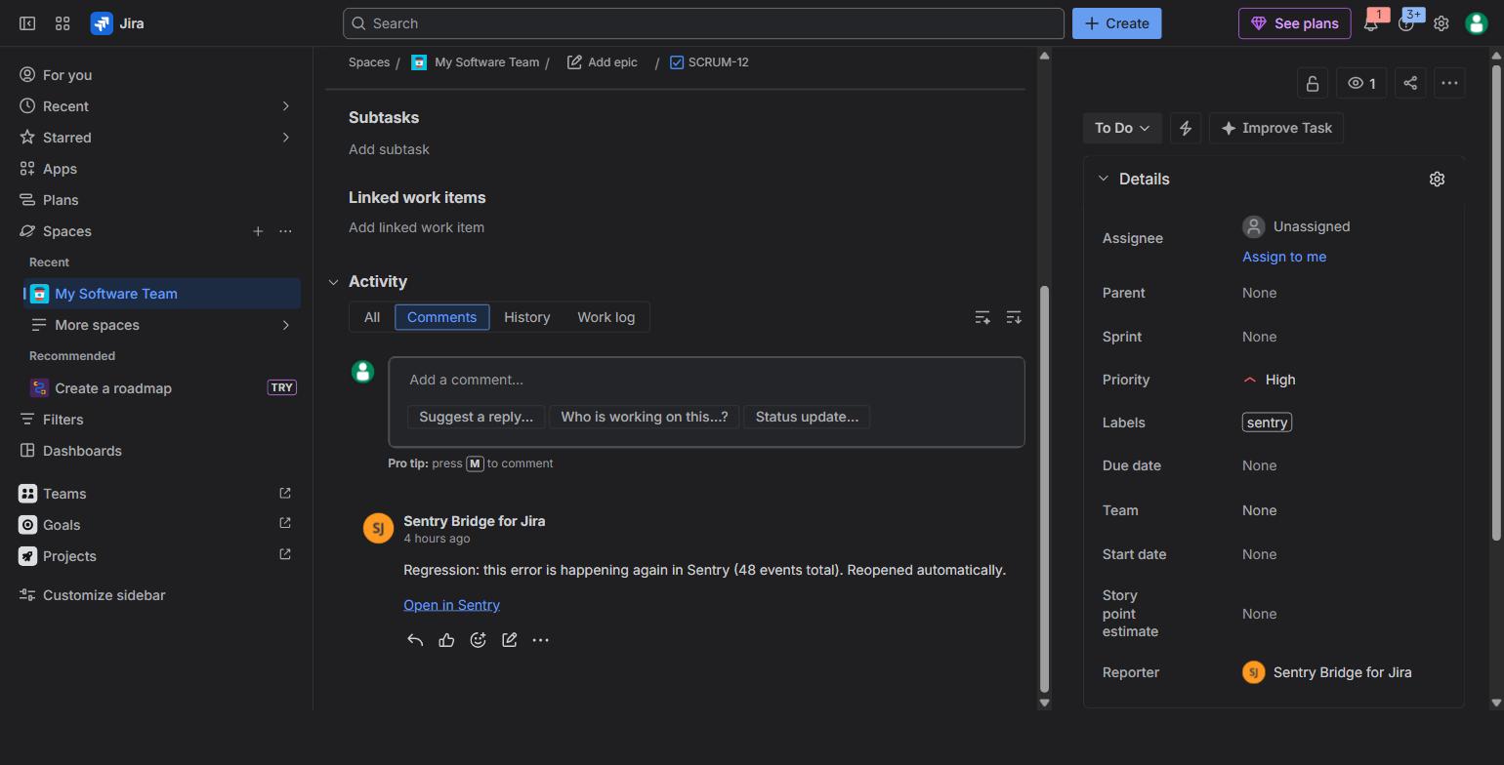
Task: Expand the Starred menu chevron
Action: tap(286, 138)
